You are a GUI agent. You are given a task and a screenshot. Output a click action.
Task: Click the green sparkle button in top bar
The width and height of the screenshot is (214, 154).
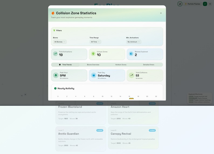point(205,4)
